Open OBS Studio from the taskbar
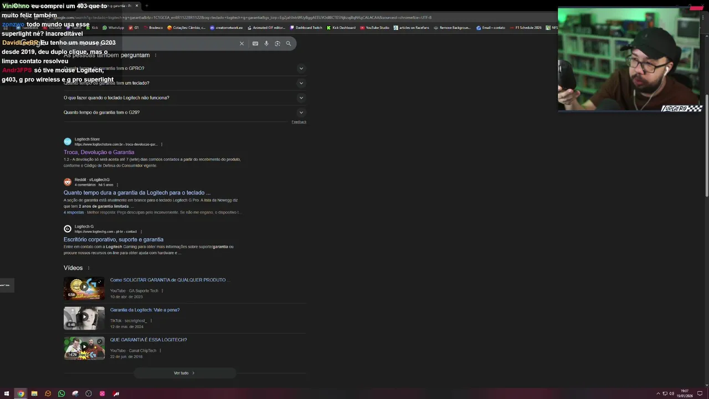This screenshot has height=399, width=709. point(89,393)
